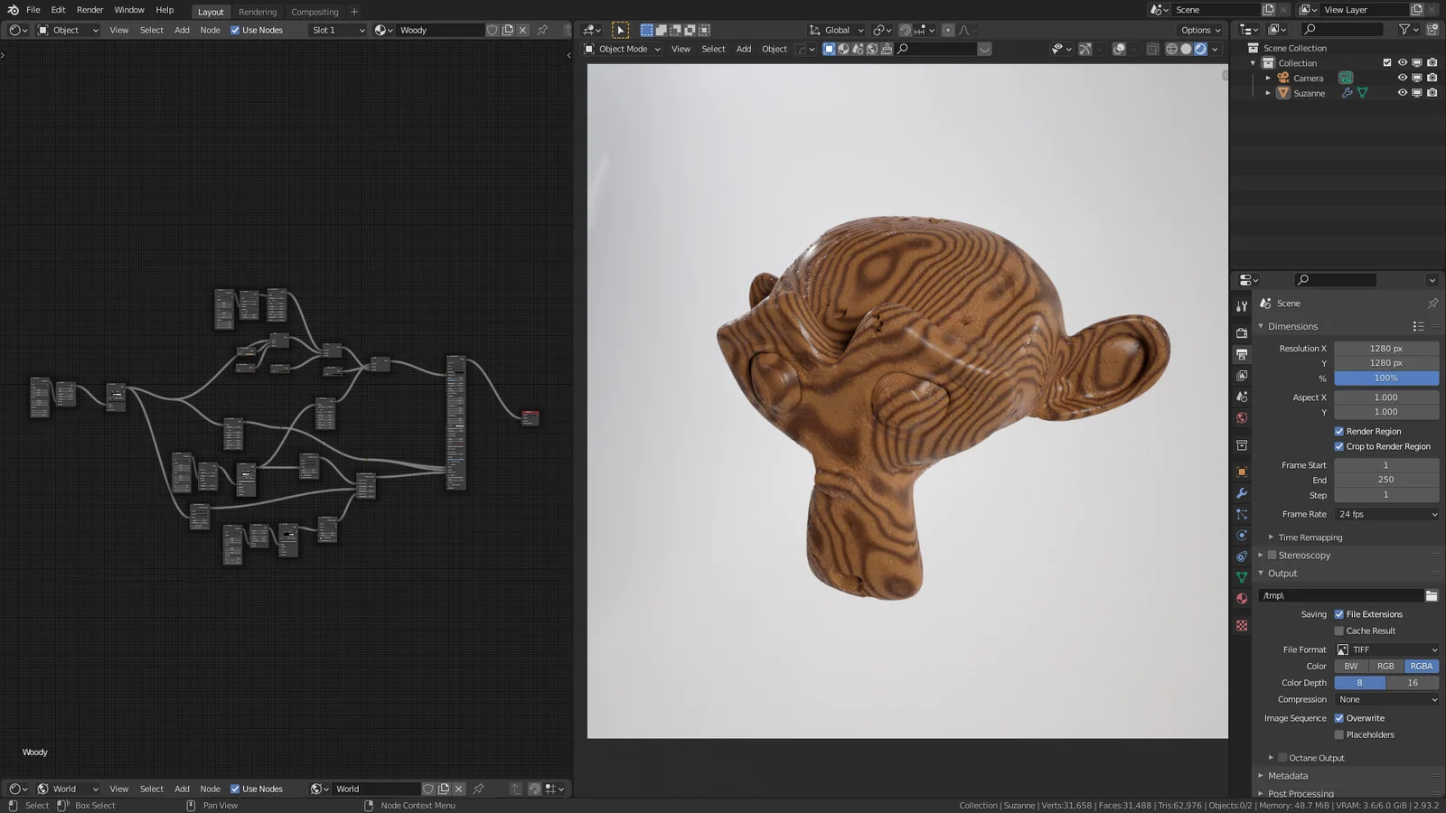Open the Render Properties tab
The height and width of the screenshot is (813, 1446).
click(x=1242, y=332)
